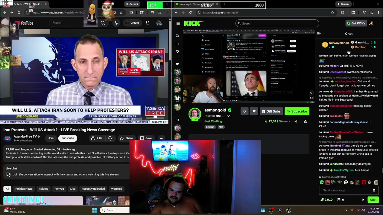
Task: Select 'Related' chip
Action: pos(43,189)
